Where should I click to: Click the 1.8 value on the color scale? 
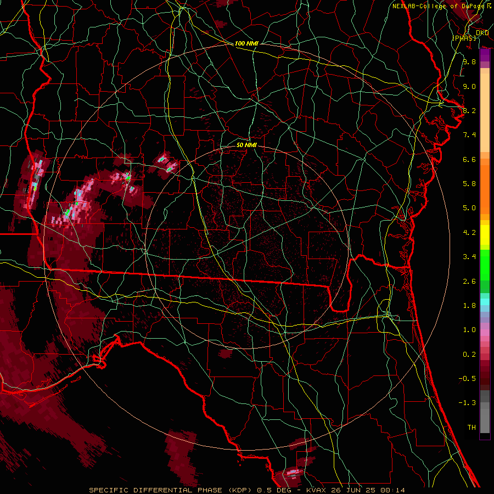(x=469, y=306)
